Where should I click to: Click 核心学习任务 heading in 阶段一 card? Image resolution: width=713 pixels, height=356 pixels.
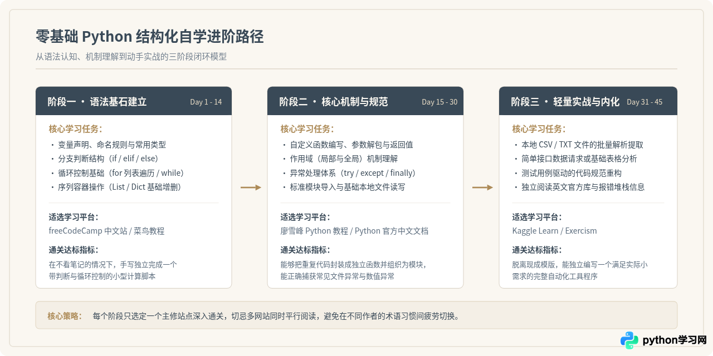point(76,129)
